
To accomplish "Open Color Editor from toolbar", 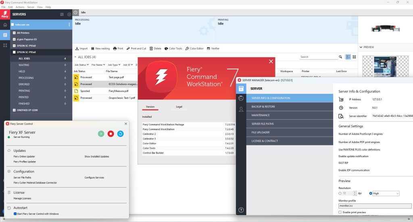I will tap(195, 48).
